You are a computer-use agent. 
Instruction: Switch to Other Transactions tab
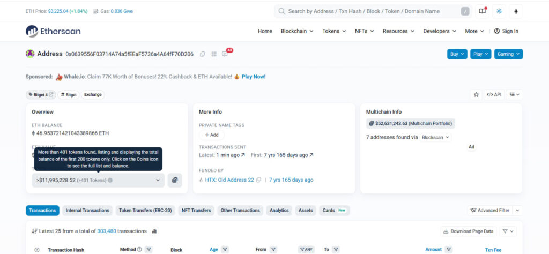tap(240, 210)
